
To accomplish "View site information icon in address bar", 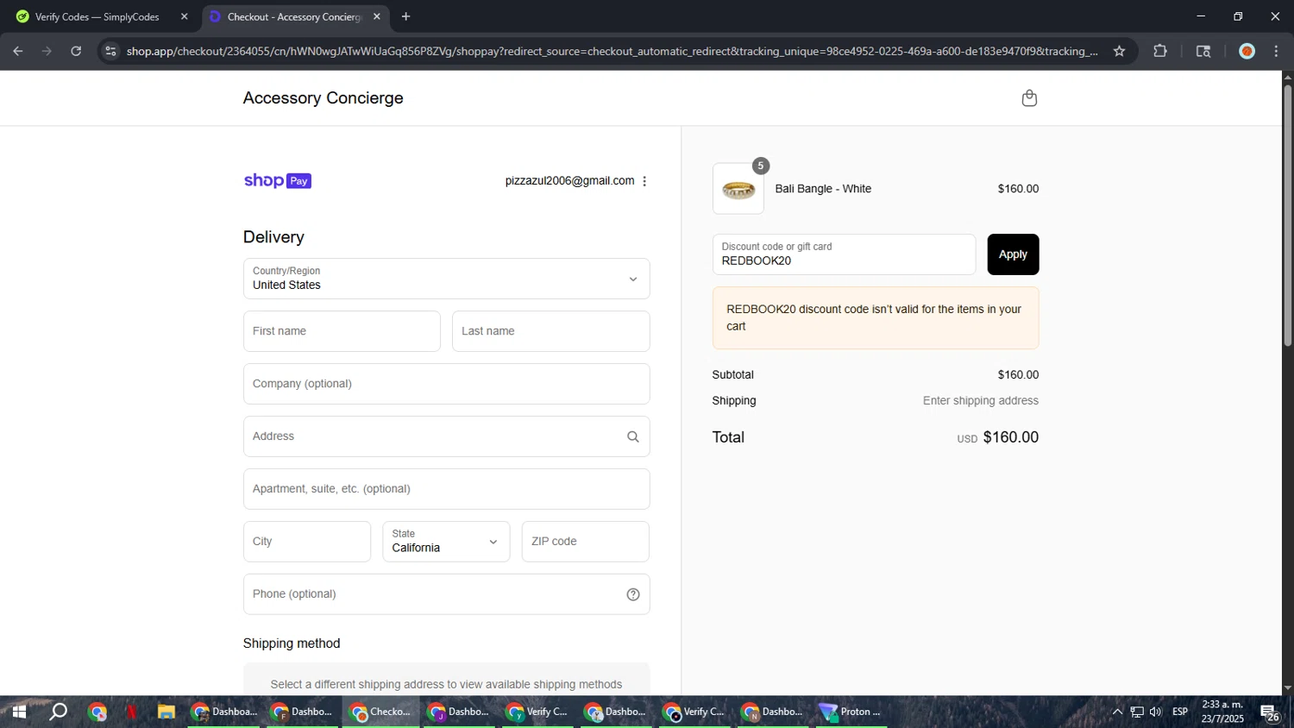I will (x=110, y=52).
